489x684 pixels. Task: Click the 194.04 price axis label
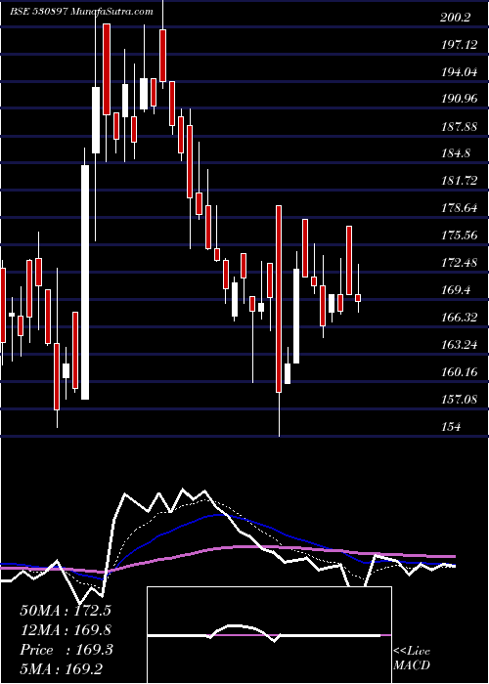pyautogui.click(x=459, y=72)
